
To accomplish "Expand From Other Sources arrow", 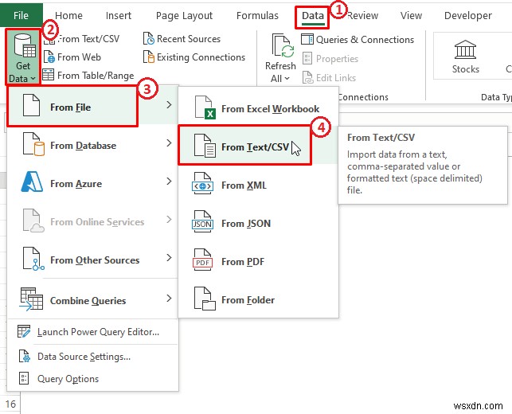I will [169, 258].
